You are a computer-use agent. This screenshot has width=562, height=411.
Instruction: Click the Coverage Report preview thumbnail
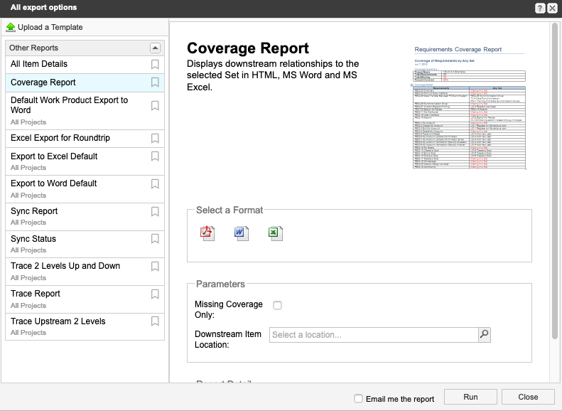(470, 108)
